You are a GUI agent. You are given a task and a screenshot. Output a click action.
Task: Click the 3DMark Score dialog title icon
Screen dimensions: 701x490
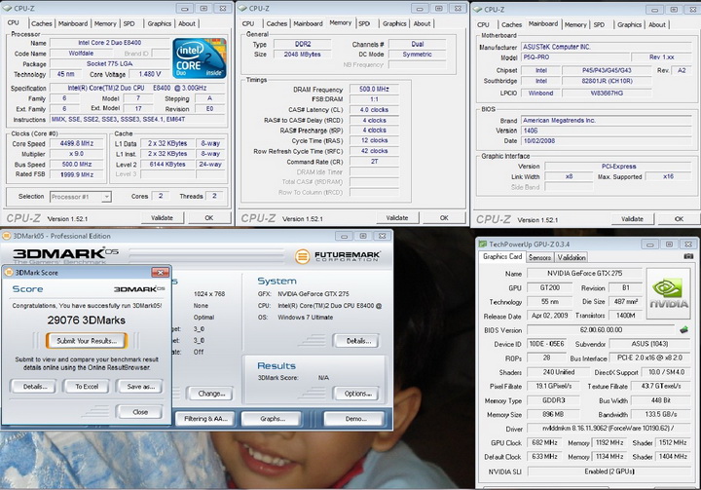click(9, 272)
